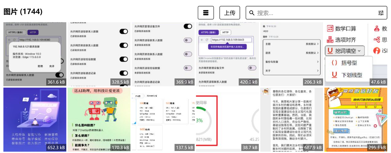Image resolution: width=391 pixels, height=153 pixels.
Task: Click the 图片 (1744) heading
Action: coord(23,12)
